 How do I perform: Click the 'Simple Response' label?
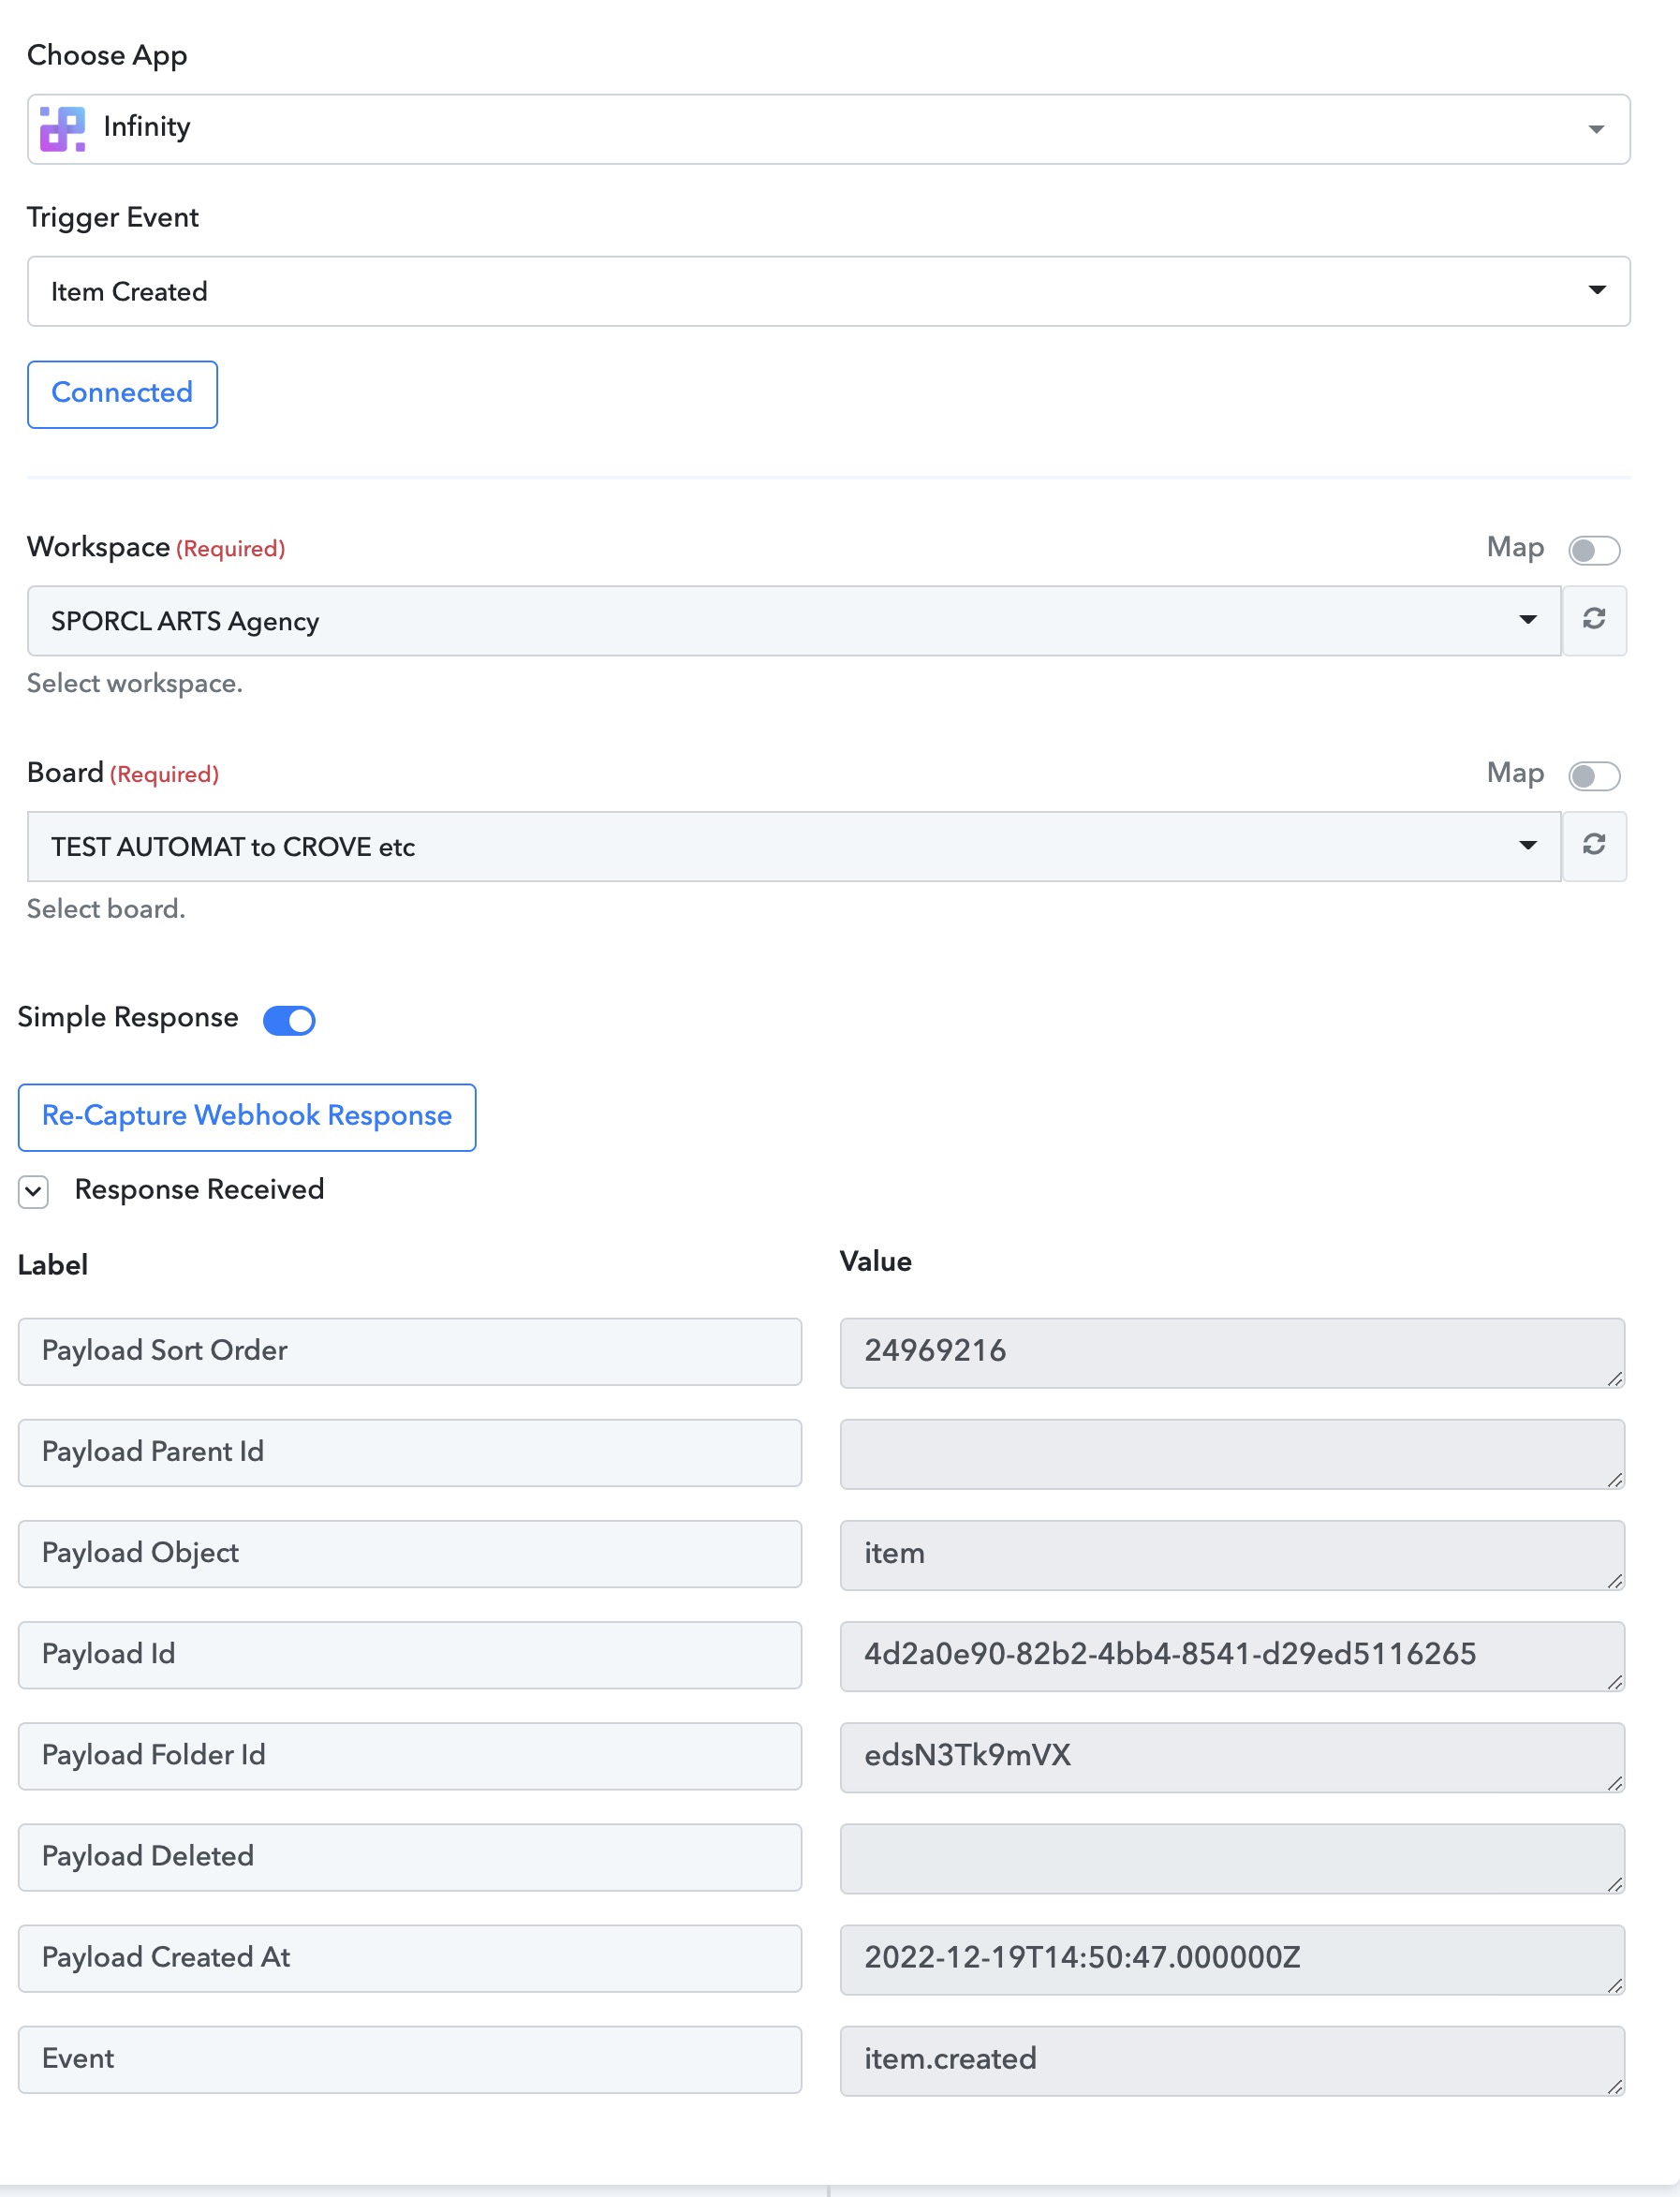pyautogui.click(x=128, y=1017)
